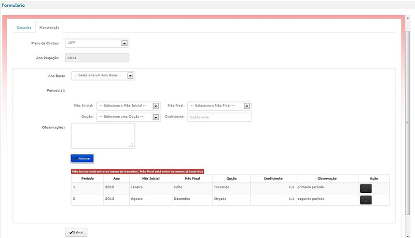Click the Coeficiente column header

pos(273,179)
